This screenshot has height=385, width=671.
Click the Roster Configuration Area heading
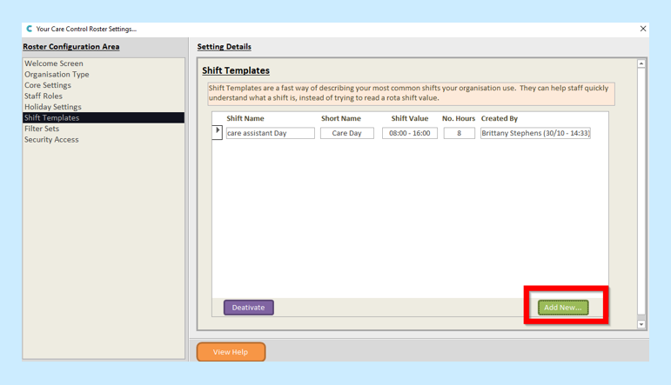(x=71, y=47)
